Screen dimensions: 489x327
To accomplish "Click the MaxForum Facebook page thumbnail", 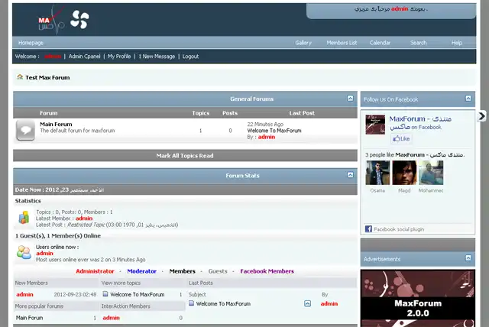I will pos(375,125).
